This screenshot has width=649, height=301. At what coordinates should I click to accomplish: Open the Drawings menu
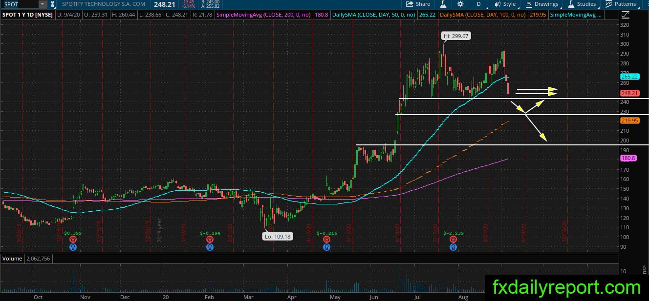pyautogui.click(x=542, y=4)
